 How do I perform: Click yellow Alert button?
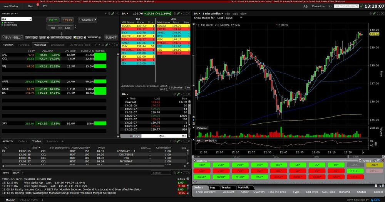tap(375, 165)
